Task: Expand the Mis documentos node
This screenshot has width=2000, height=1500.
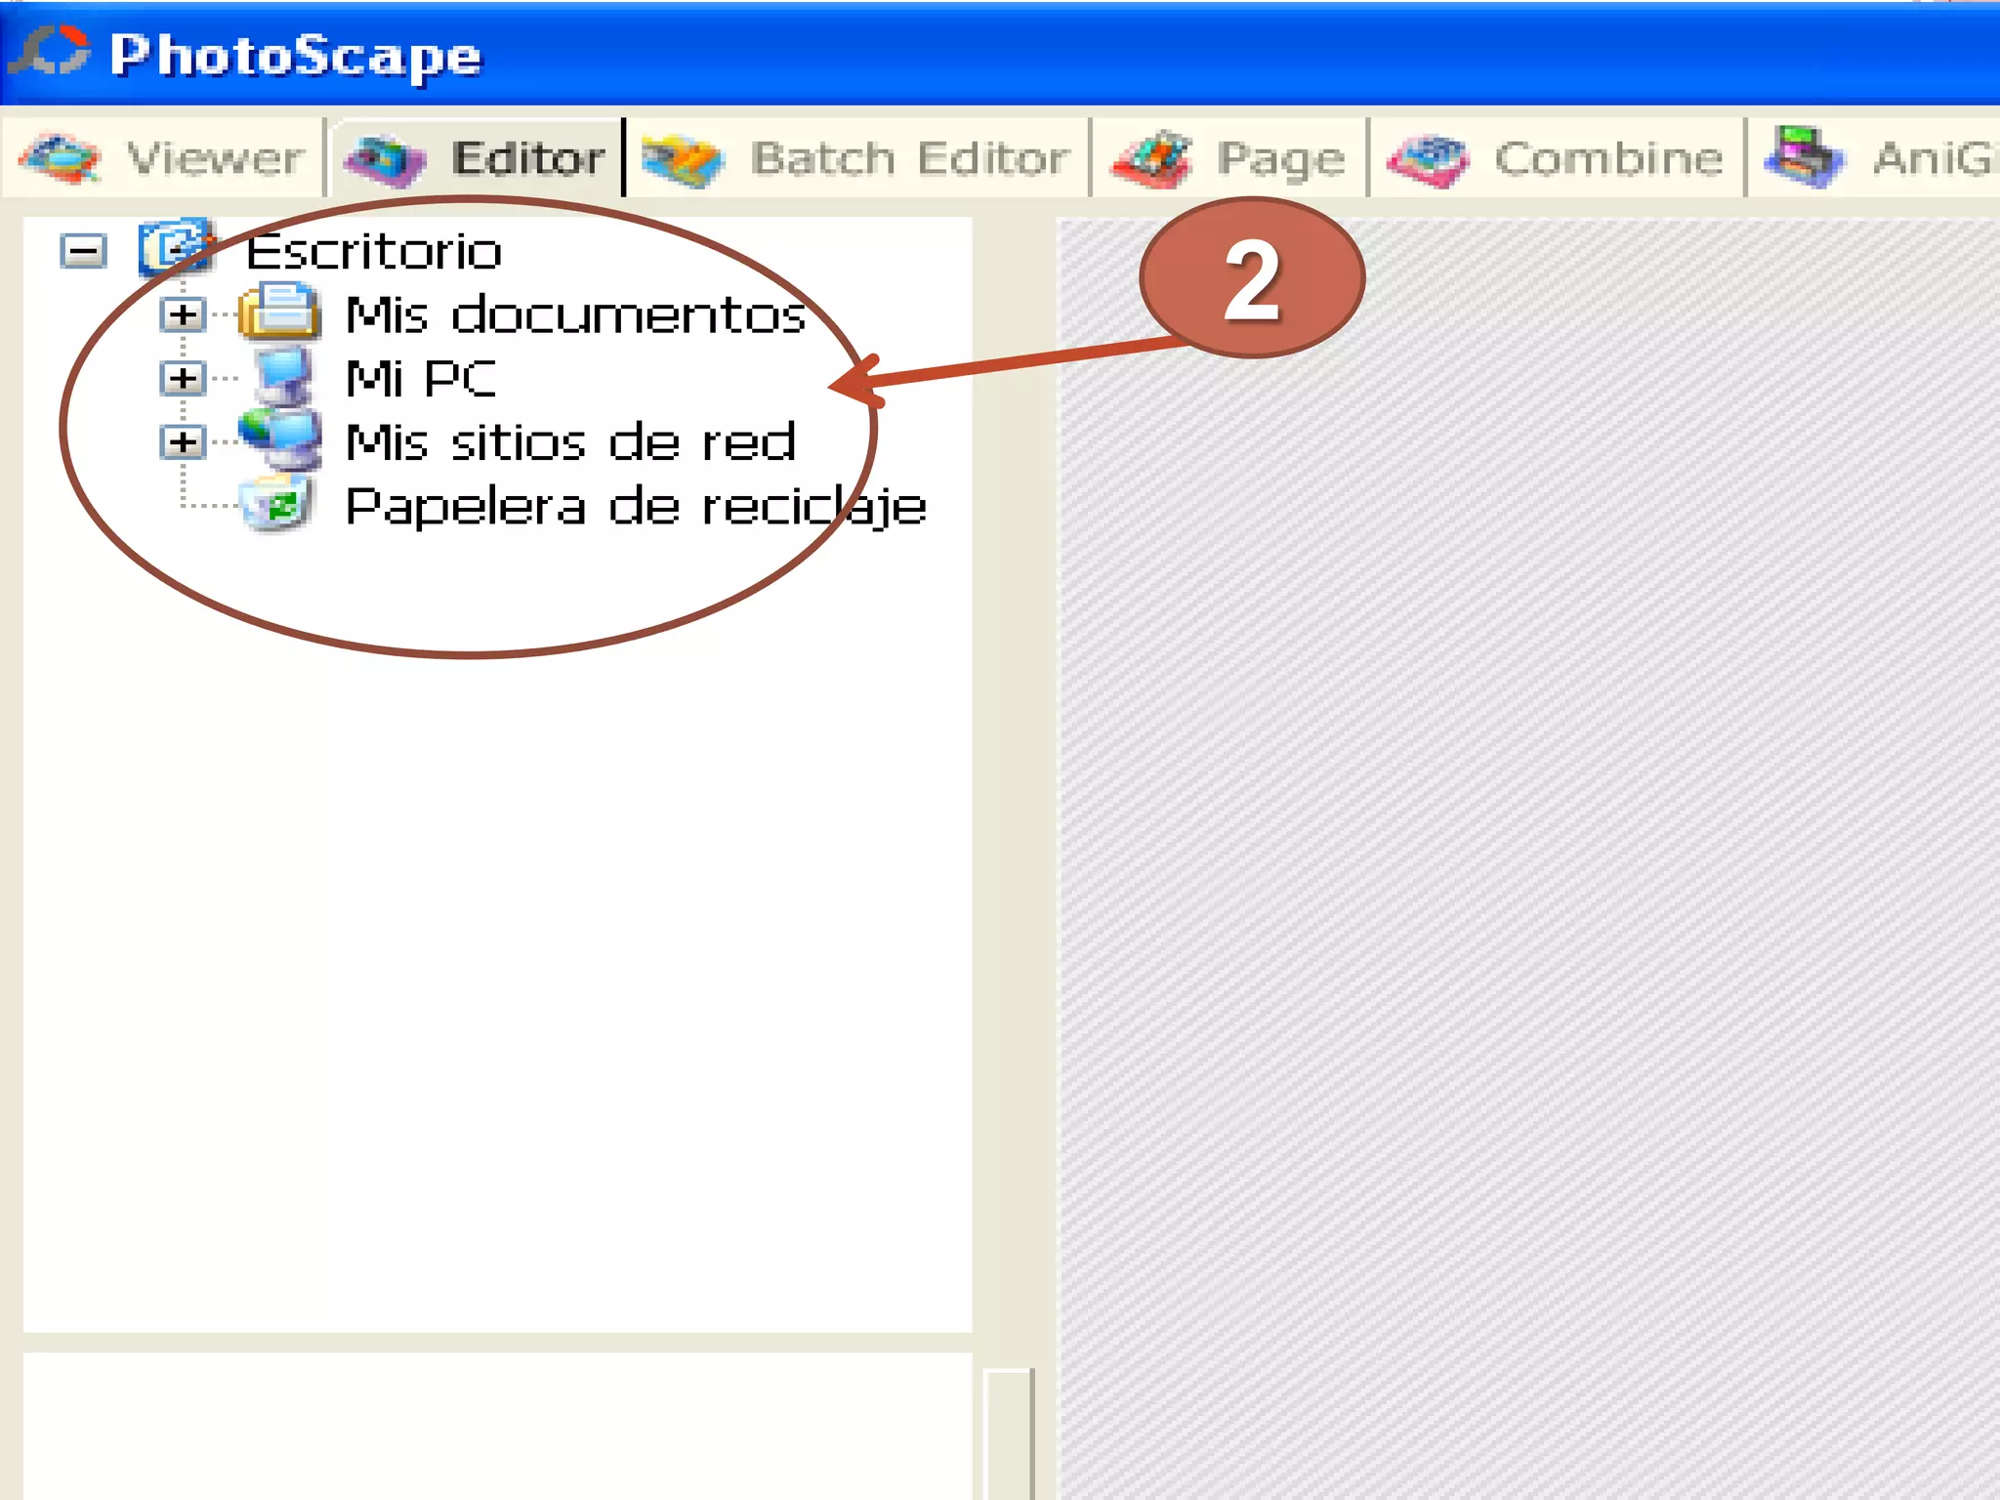Action: 183,314
